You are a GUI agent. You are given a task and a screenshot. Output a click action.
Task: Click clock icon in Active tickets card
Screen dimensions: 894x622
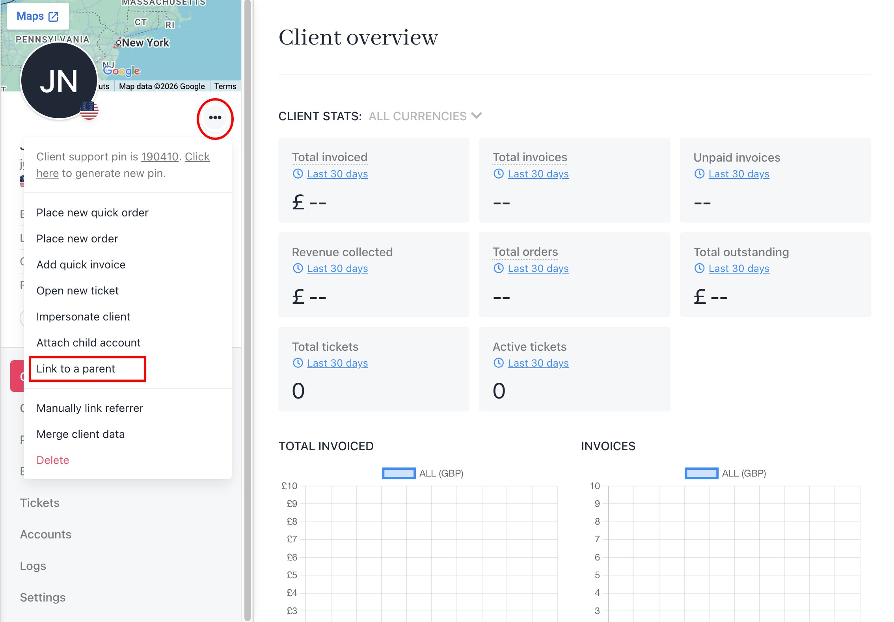pyautogui.click(x=499, y=363)
